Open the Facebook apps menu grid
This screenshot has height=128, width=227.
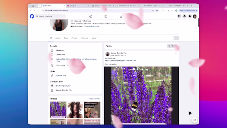[x=179, y=16]
